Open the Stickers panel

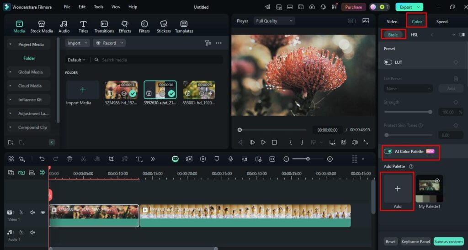[x=164, y=26]
